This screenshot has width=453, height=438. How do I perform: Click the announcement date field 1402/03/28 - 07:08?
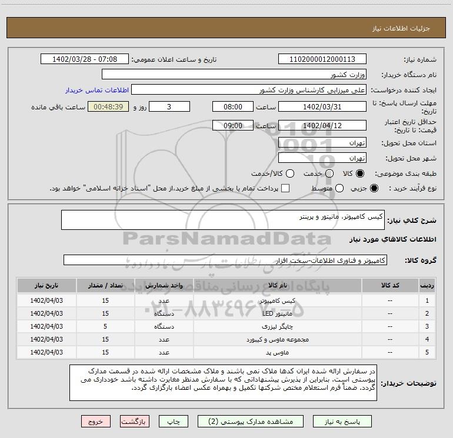pyautogui.click(x=85, y=59)
